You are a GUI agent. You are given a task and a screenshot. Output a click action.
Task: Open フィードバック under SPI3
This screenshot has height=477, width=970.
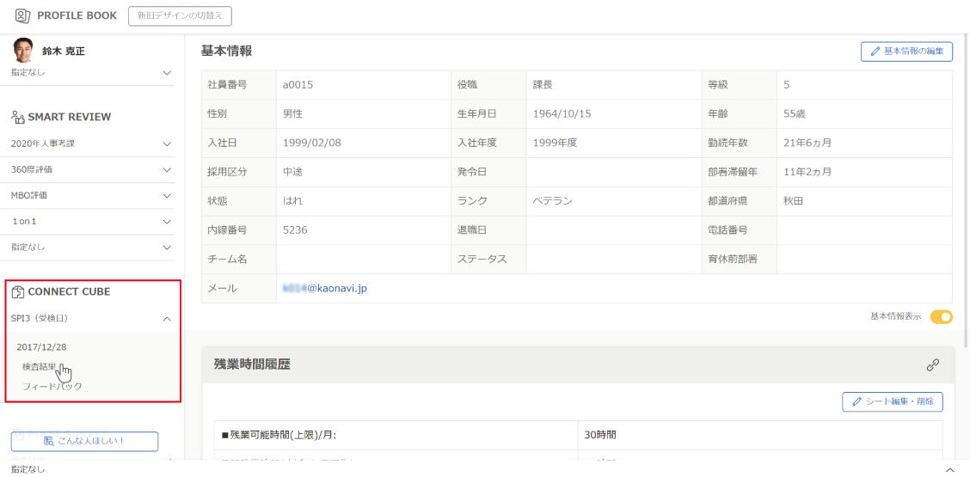[x=52, y=387]
